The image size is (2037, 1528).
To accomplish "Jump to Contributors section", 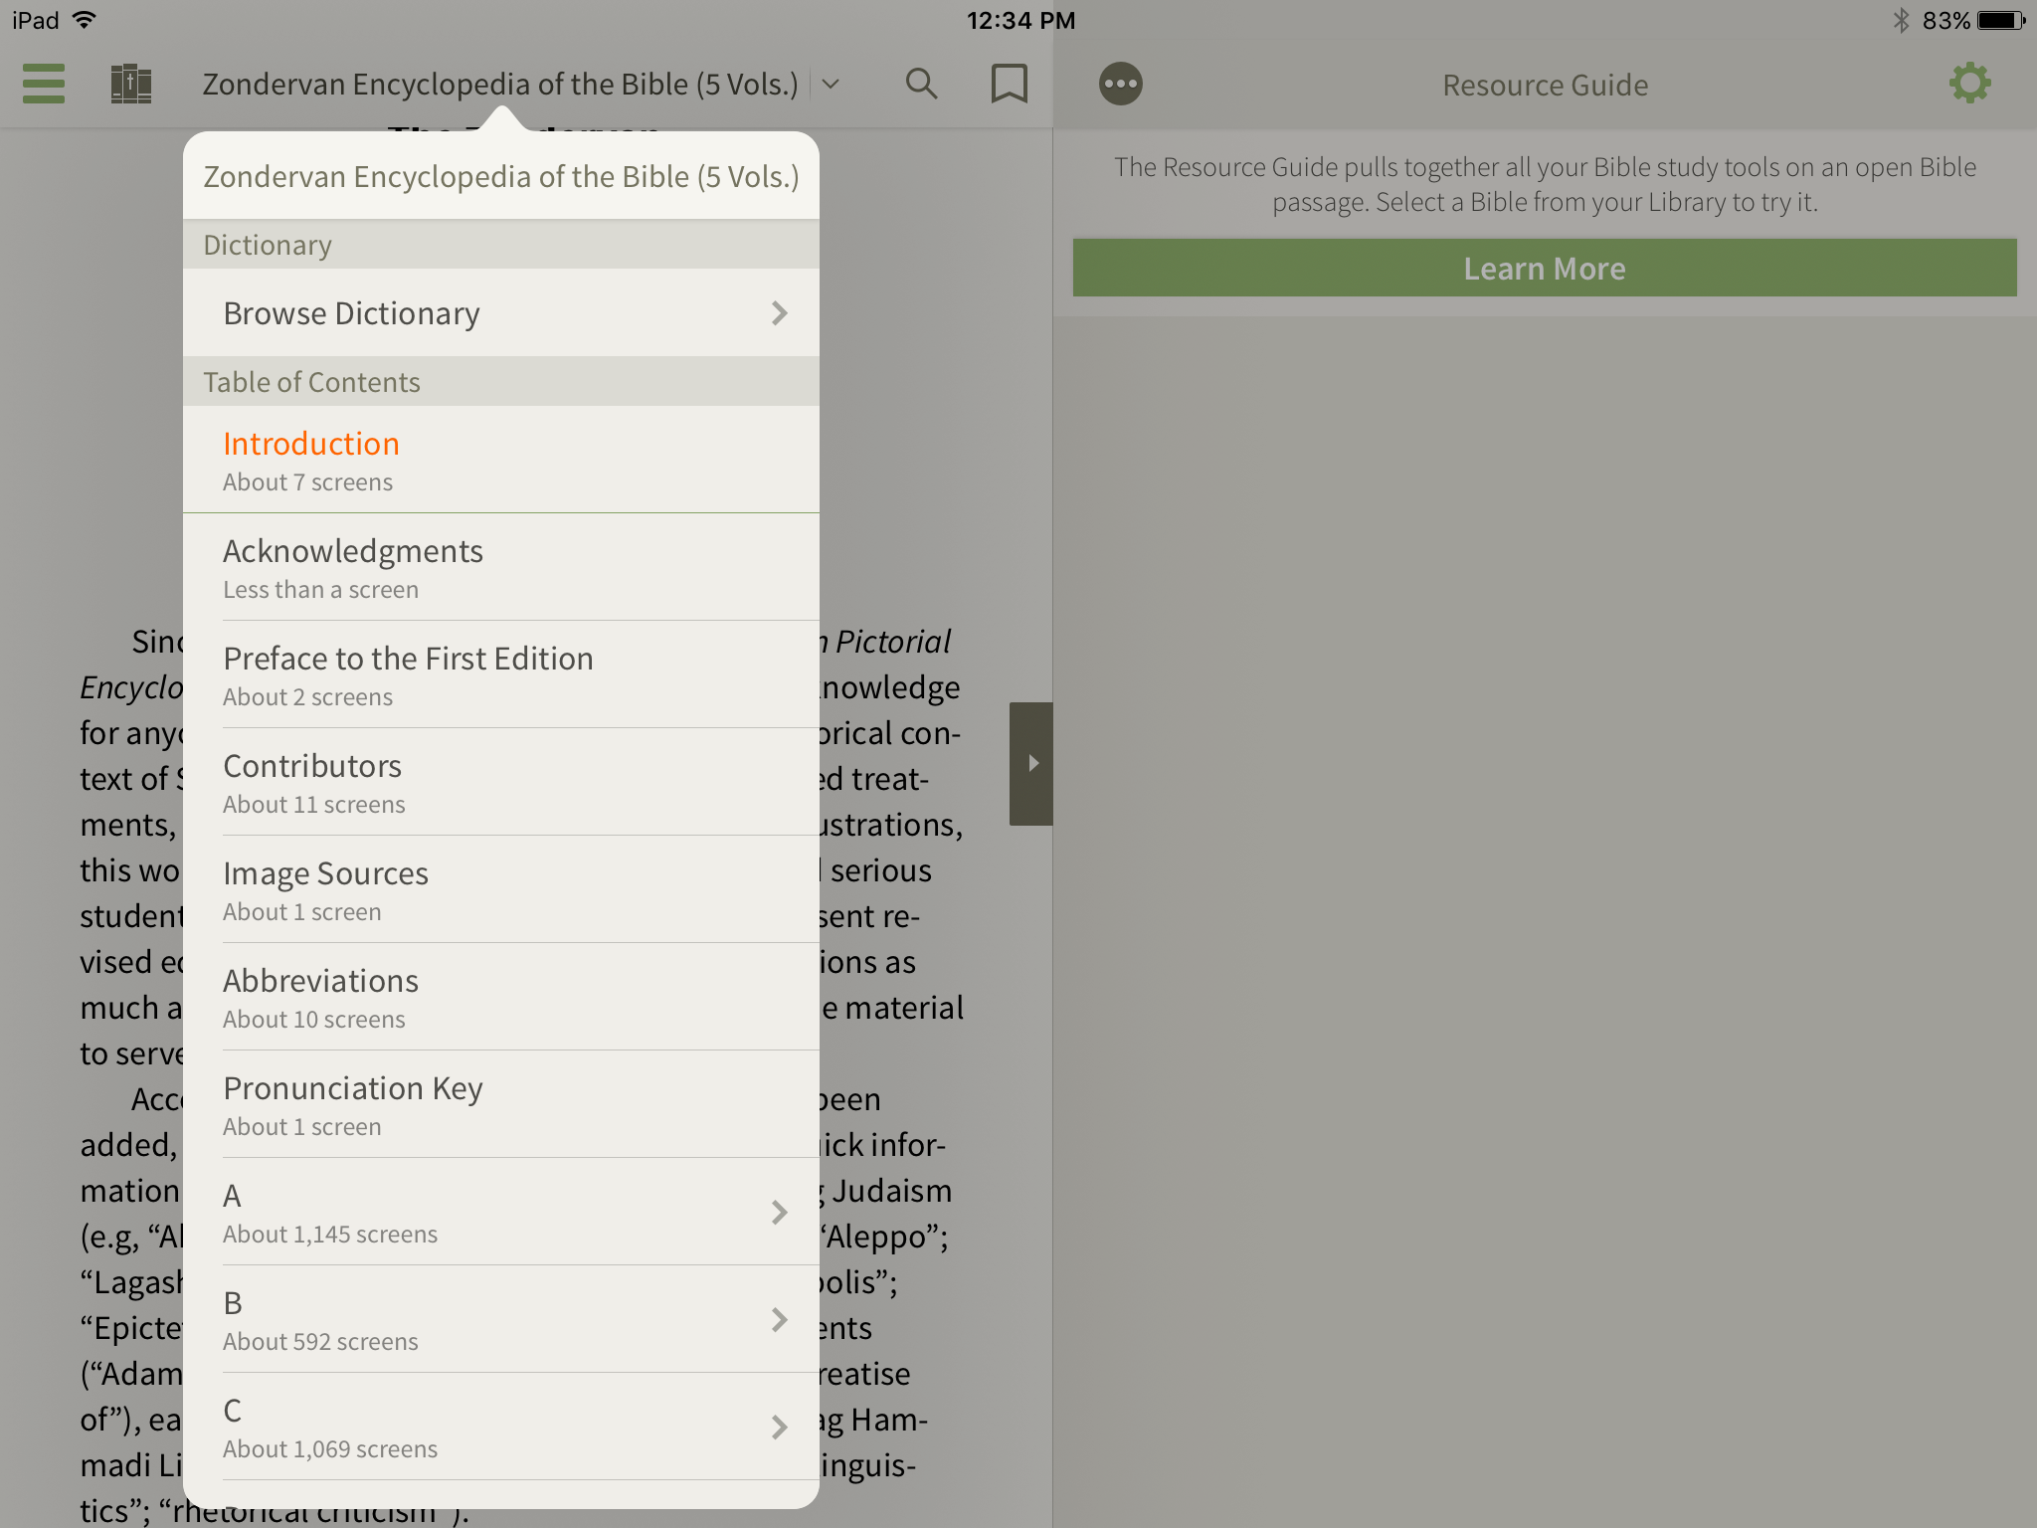I will click(501, 782).
